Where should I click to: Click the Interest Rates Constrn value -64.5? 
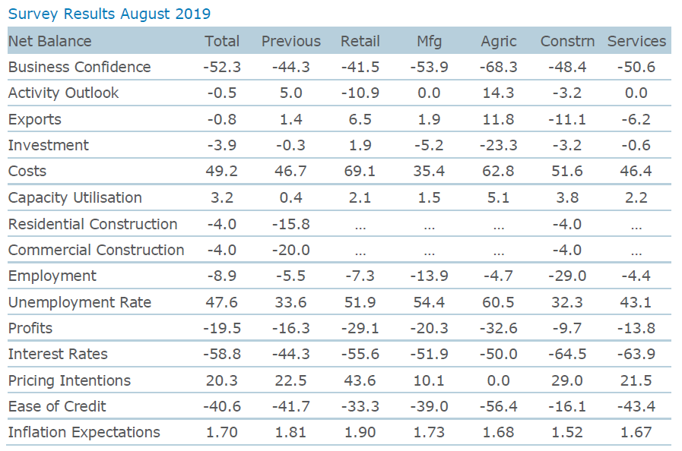coord(567,354)
